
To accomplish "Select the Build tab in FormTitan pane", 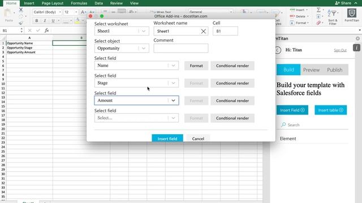I will pos(288,70).
